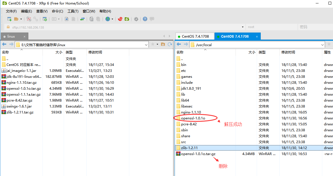This screenshot has height=176, width=333.
Task: Sort remote pane by 属性 column
Action: pos(328,52)
